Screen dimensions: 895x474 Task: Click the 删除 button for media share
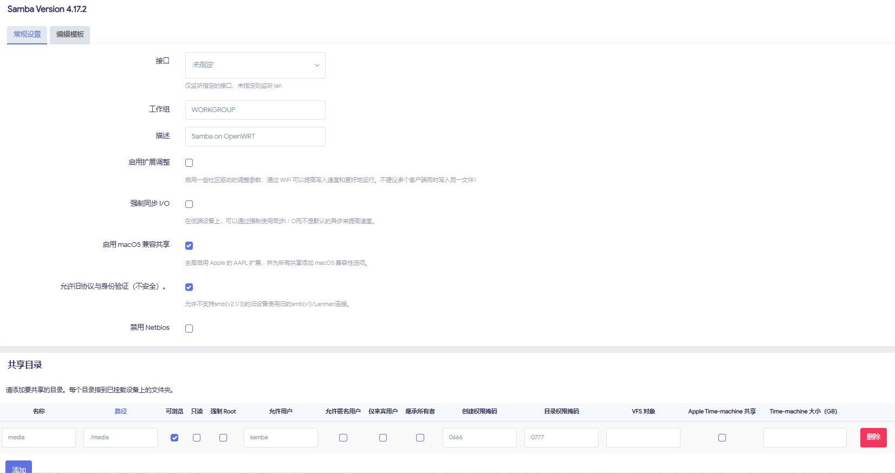(x=873, y=437)
